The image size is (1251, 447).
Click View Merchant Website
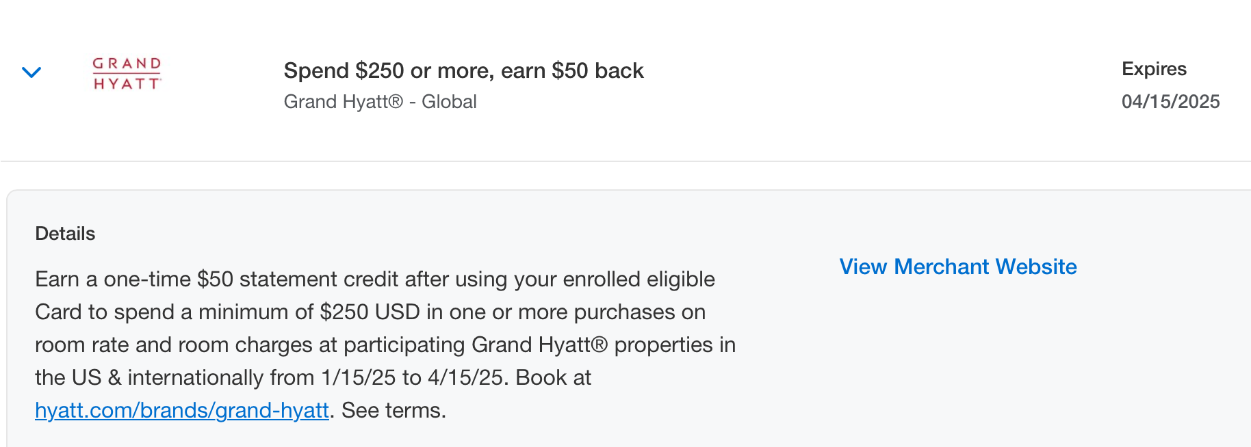point(958,267)
